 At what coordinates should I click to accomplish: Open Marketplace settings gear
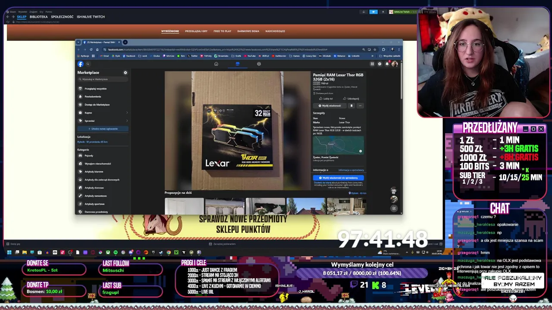click(x=125, y=72)
